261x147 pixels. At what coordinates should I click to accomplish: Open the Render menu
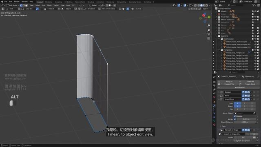[x=17, y=2]
